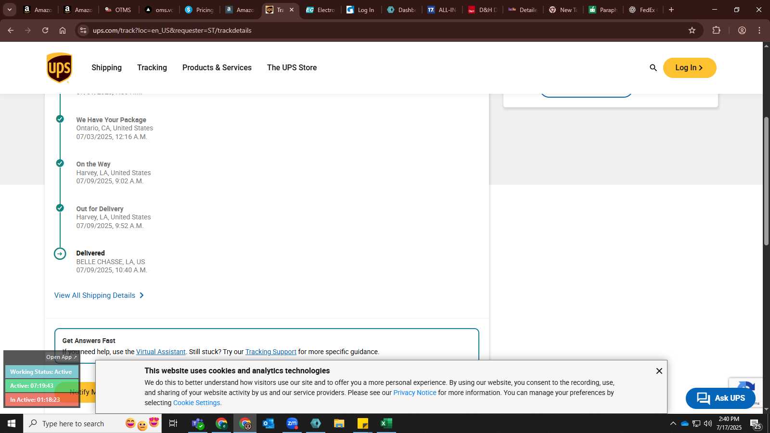The height and width of the screenshot is (433, 770).
Task: Open the Chrome profile icon
Action: tap(742, 30)
